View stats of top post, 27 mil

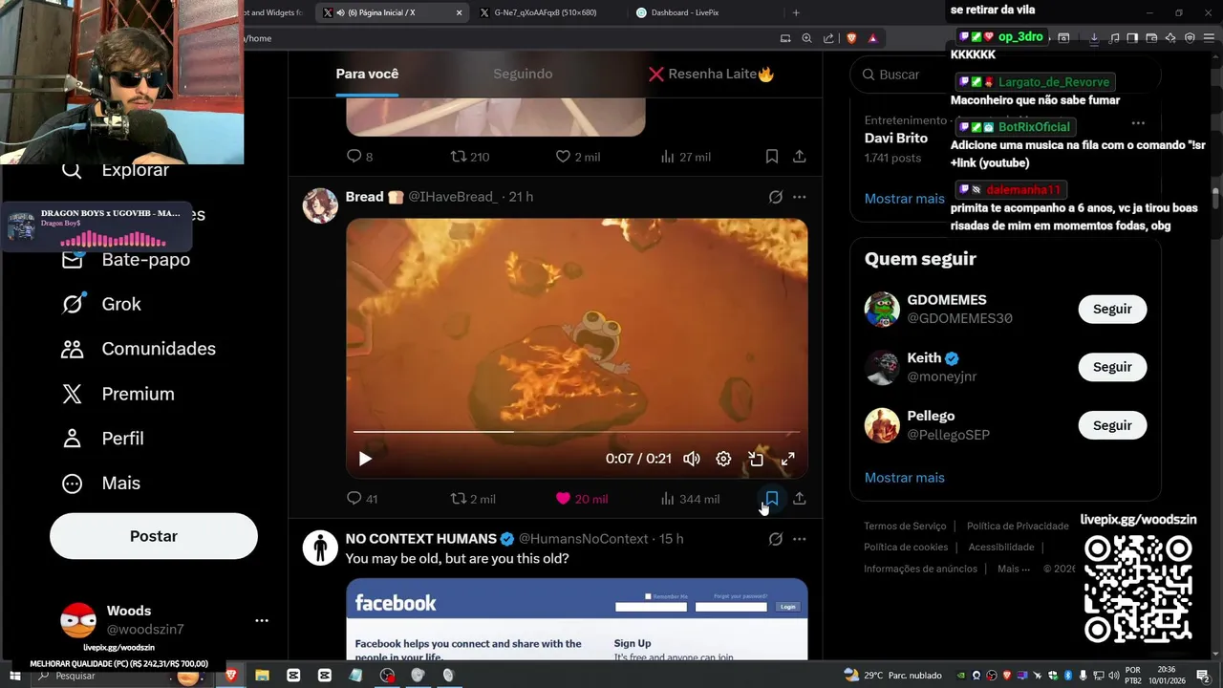click(x=685, y=157)
